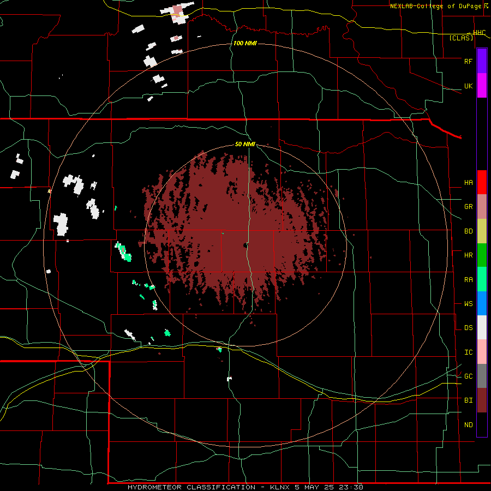
Task: Click the 'BI' legend label
Action: point(468,400)
